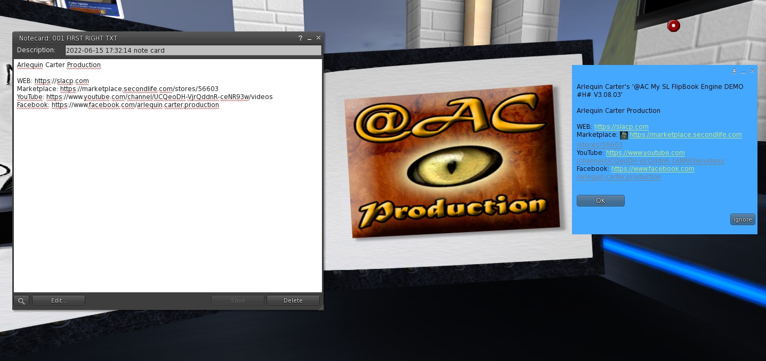Click the red recording ball object
The width and height of the screenshot is (766, 361).
673,25
